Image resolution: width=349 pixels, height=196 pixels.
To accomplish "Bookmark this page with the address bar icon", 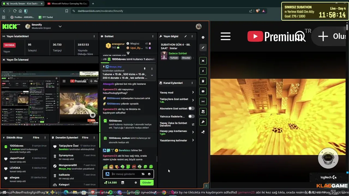I will coord(67,11).
